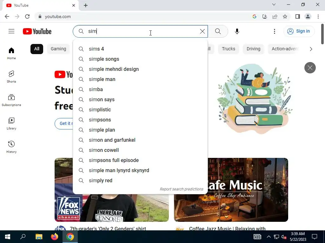Open the Windows Start menu

8,237
